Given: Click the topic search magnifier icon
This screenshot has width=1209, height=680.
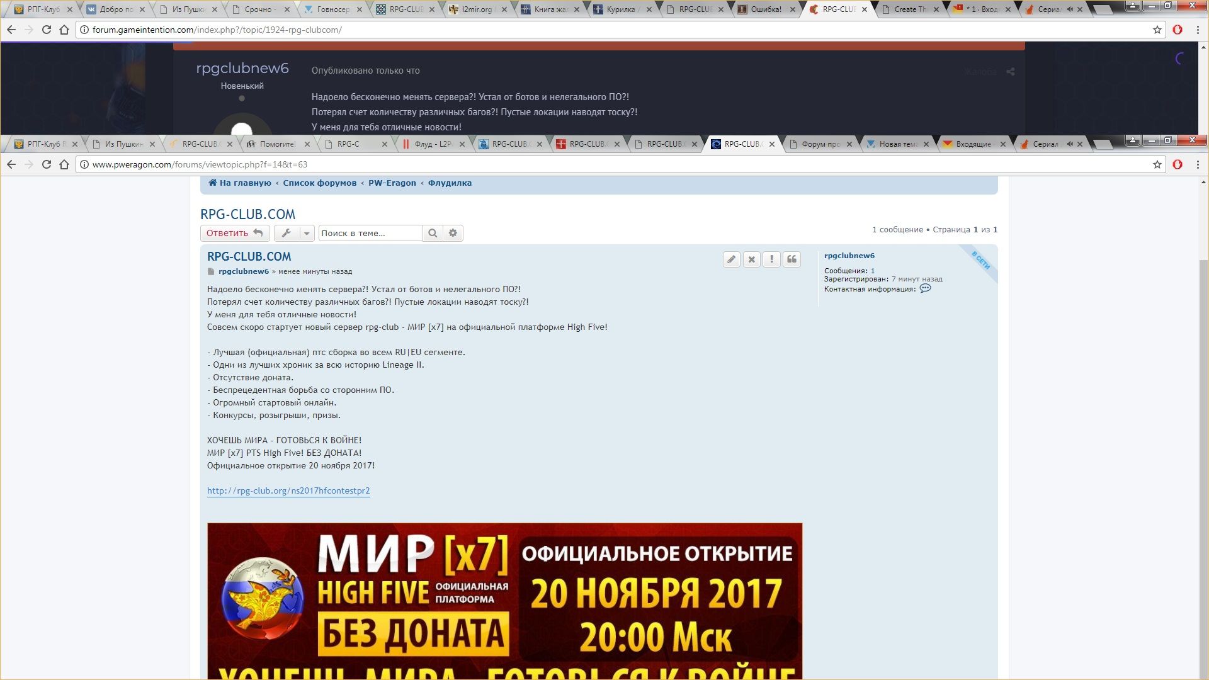Looking at the screenshot, I should 433,233.
